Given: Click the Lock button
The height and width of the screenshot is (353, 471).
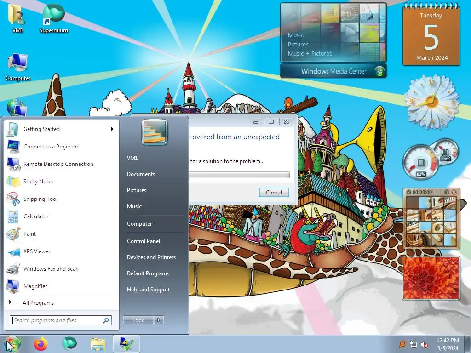Looking at the screenshot, I should coord(138,320).
